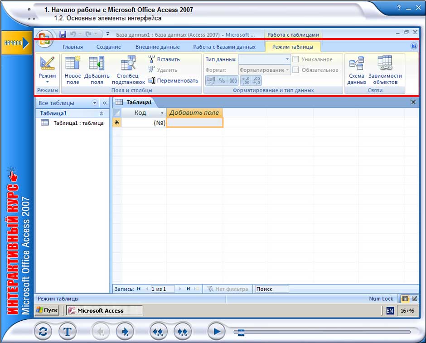Click the Вставить insert column button

[164, 59]
